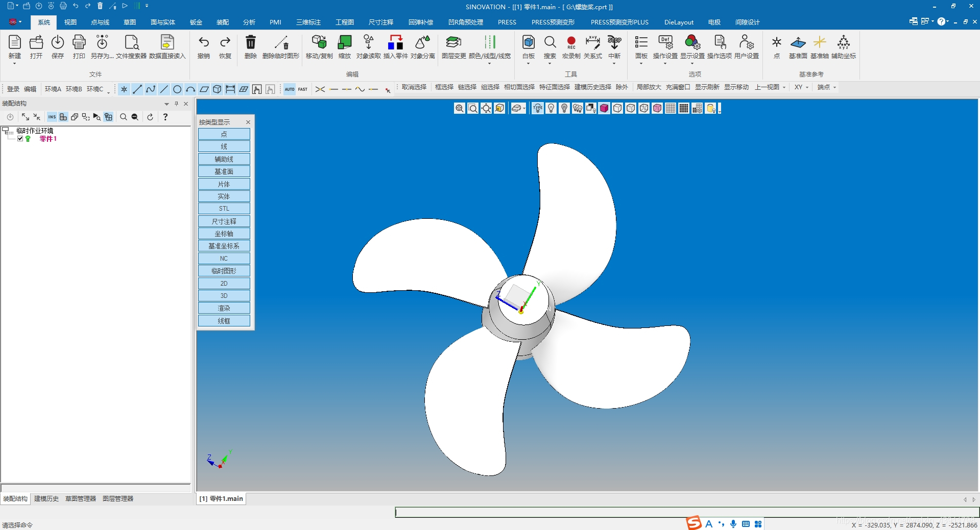Click the 辅助坐标 auxiliary coordinate icon
Viewport: 980px width, 530px height.
[x=844, y=42]
